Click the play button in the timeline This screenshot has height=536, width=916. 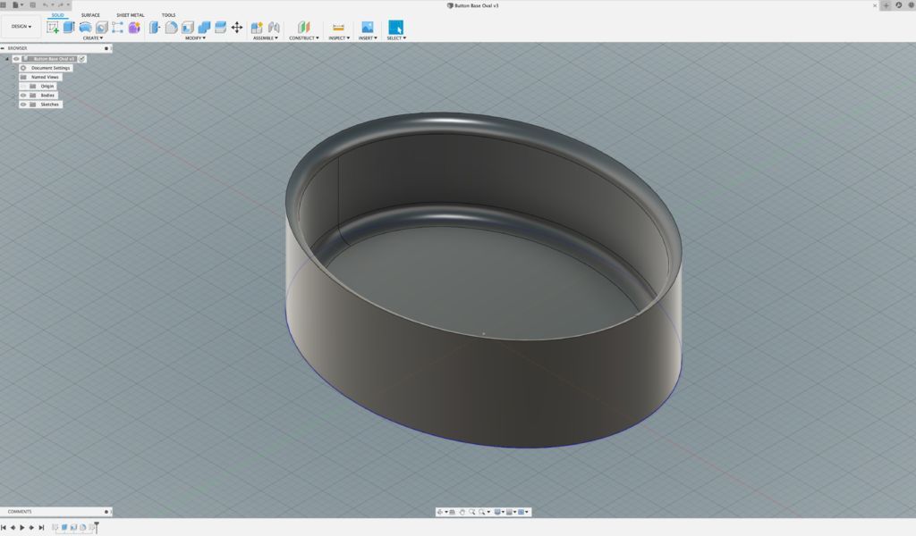[x=22, y=527]
